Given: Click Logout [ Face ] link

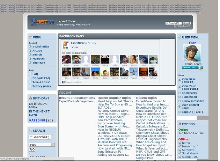Looking at the screenshot, I should (x=192, y=112).
